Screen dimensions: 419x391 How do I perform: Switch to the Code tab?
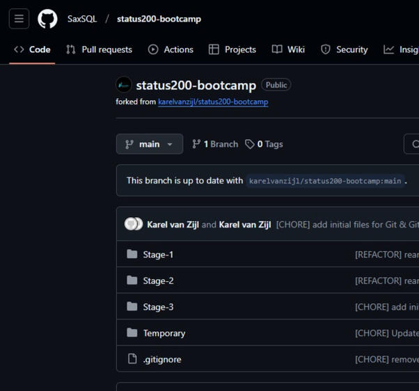coord(32,49)
